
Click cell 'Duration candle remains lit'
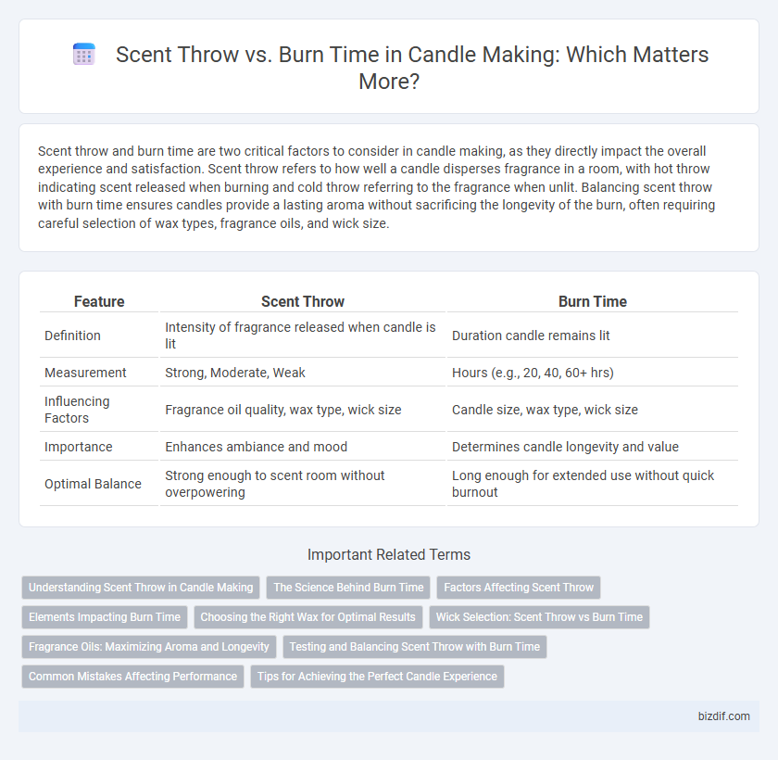(x=593, y=336)
